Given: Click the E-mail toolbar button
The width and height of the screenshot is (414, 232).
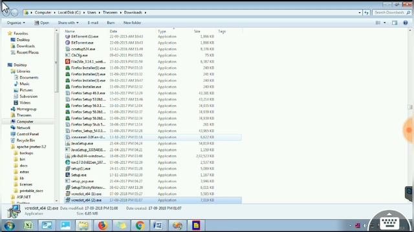Looking at the screenshot, I should click(x=93, y=23).
